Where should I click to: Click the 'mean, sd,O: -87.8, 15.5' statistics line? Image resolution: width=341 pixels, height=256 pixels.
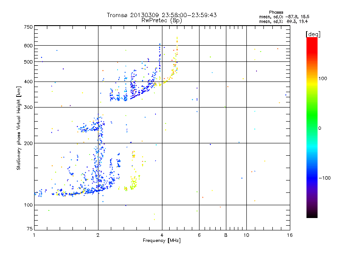[284, 17]
